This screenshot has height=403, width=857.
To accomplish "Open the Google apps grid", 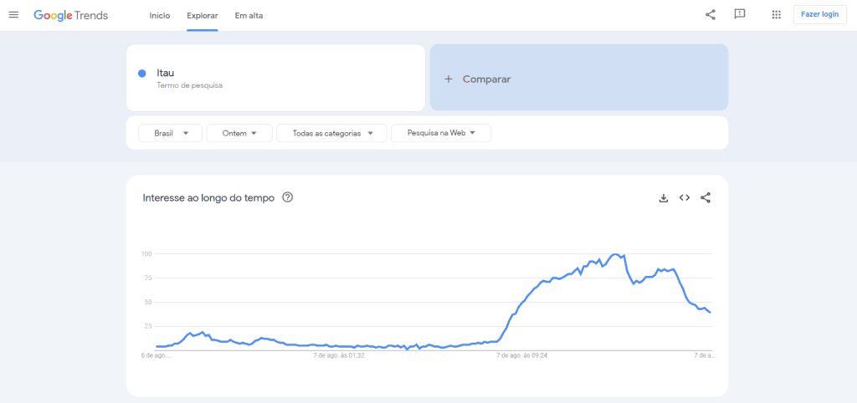I will point(776,15).
